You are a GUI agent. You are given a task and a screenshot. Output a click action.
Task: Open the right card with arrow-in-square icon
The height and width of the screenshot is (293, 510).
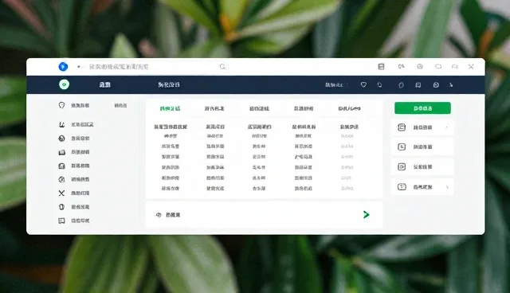tap(422, 166)
